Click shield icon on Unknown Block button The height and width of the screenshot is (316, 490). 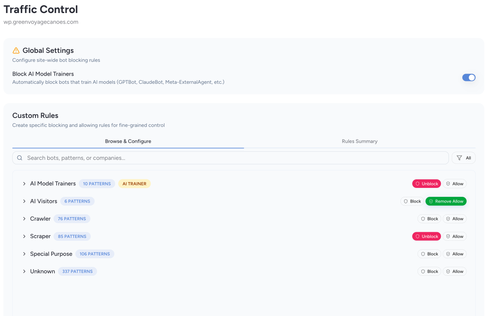423,271
